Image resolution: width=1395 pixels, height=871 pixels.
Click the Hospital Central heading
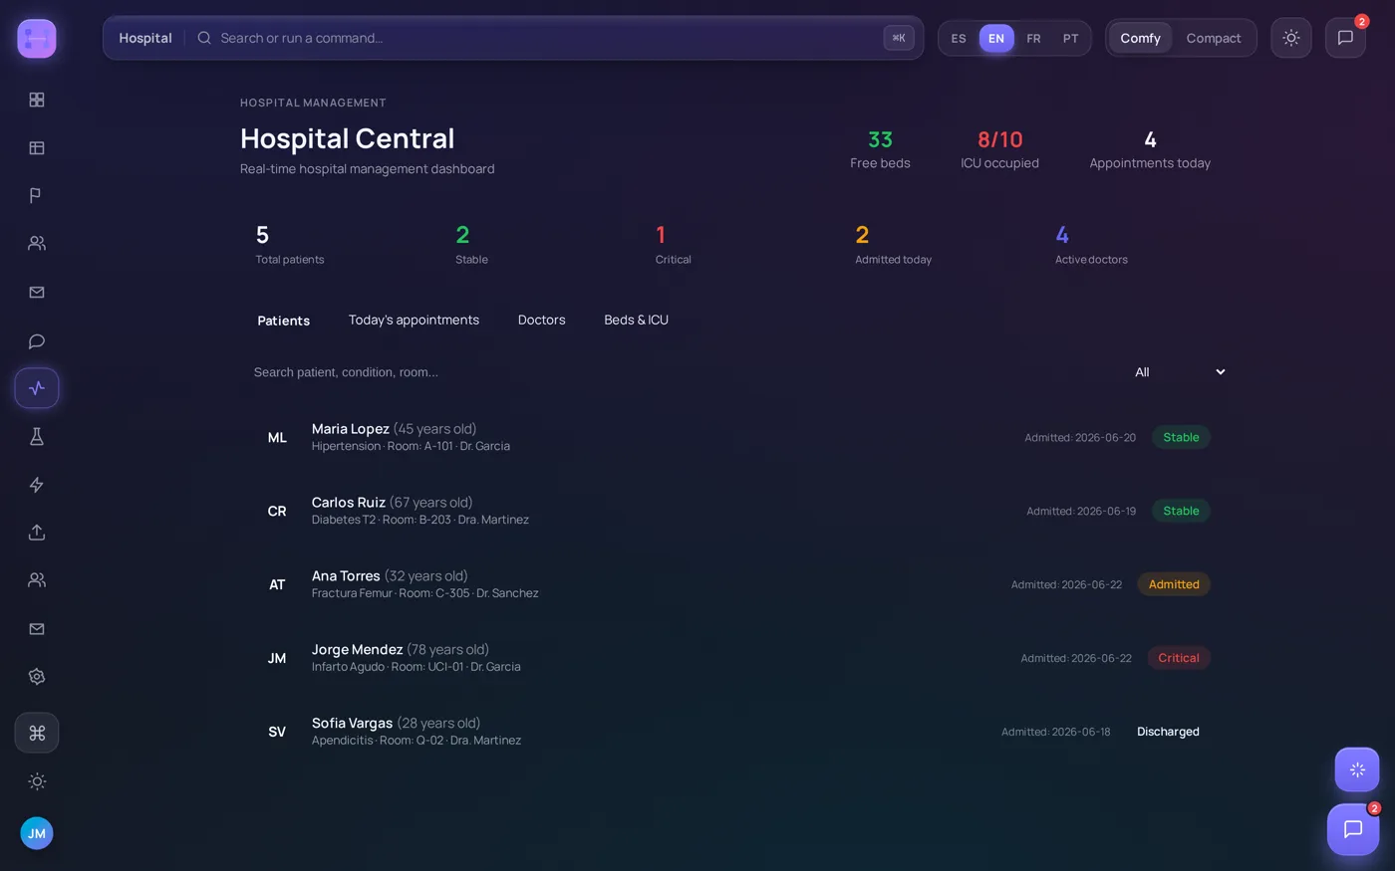tap(348, 138)
